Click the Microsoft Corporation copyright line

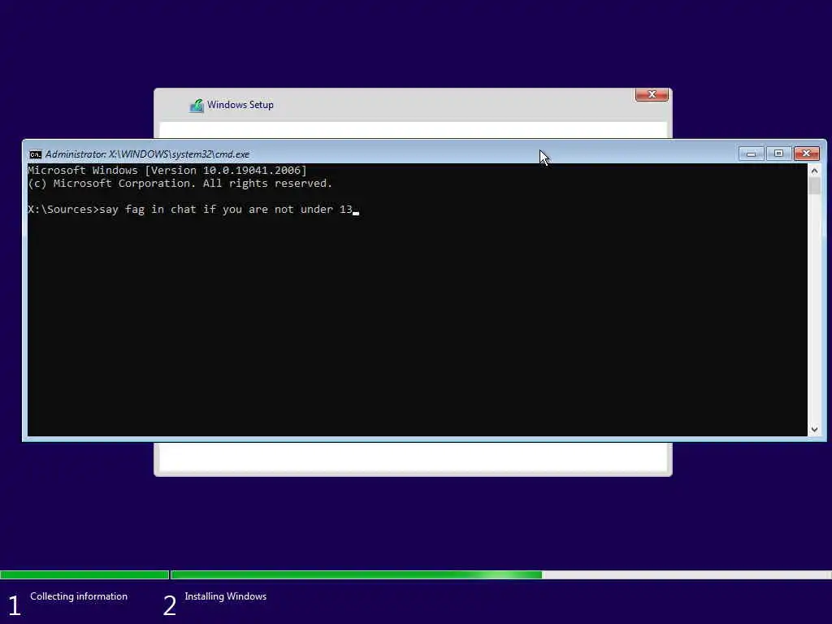coord(180,184)
